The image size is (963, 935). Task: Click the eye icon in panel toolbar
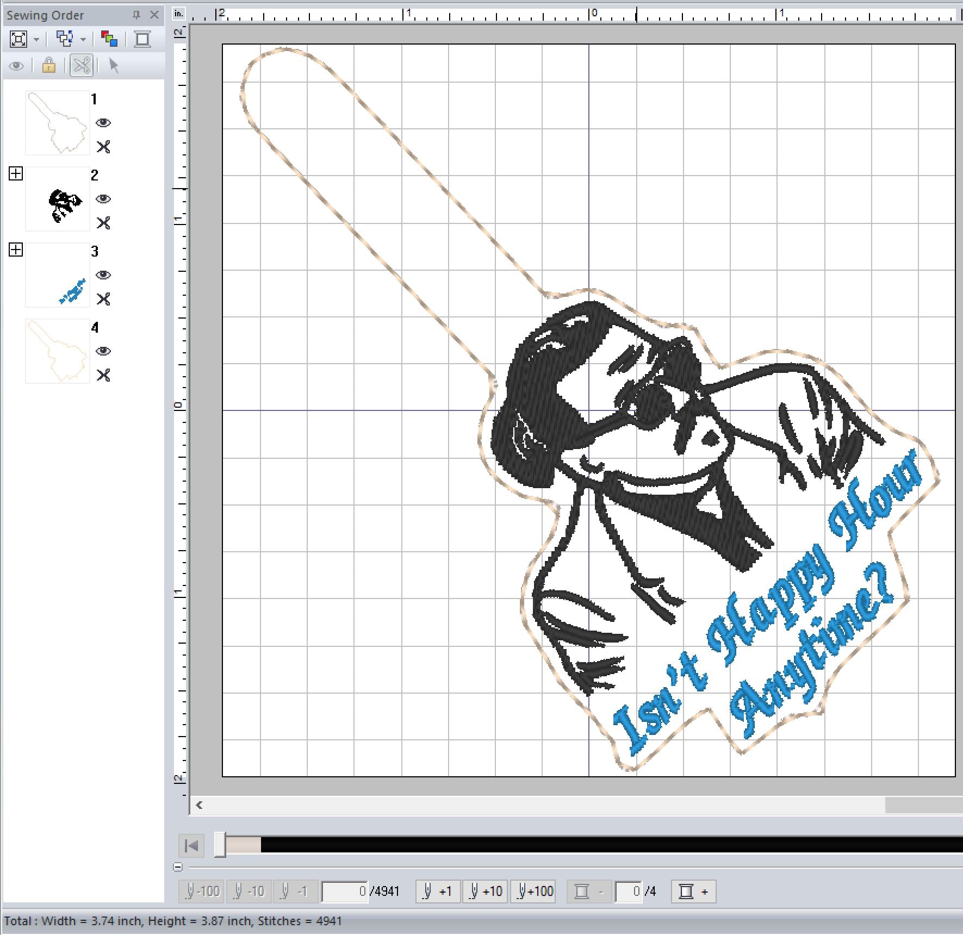[x=17, y=66]
